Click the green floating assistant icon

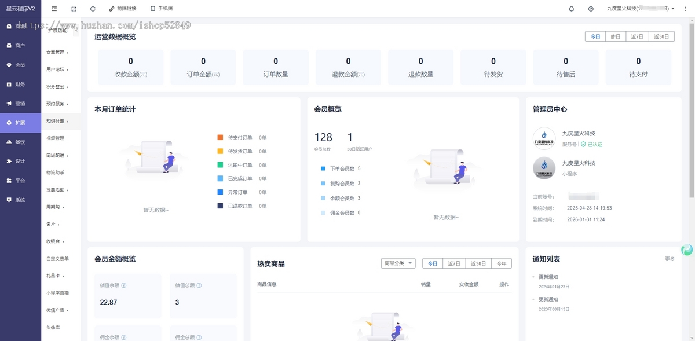tap(687, 250)
